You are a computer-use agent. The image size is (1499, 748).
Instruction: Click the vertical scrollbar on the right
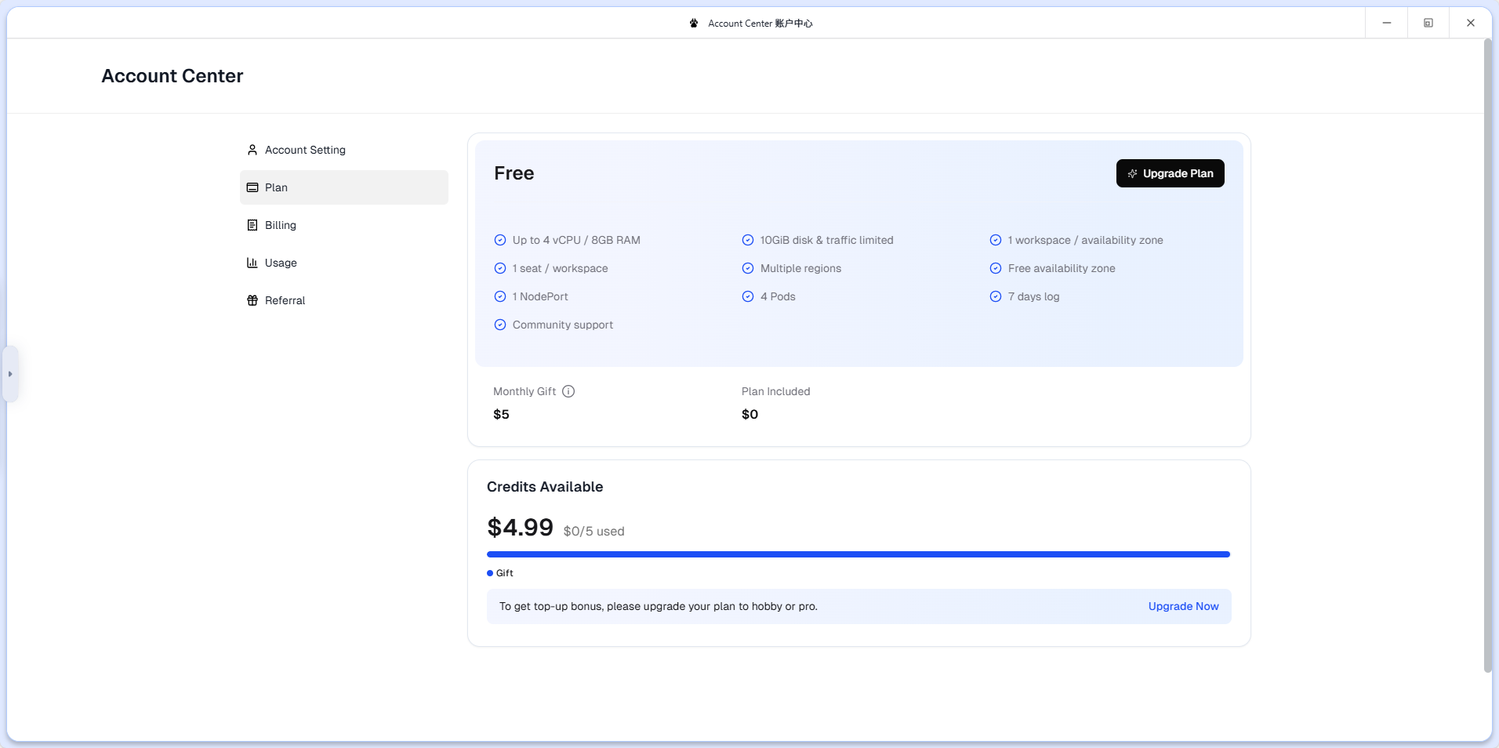point(1487,353)
